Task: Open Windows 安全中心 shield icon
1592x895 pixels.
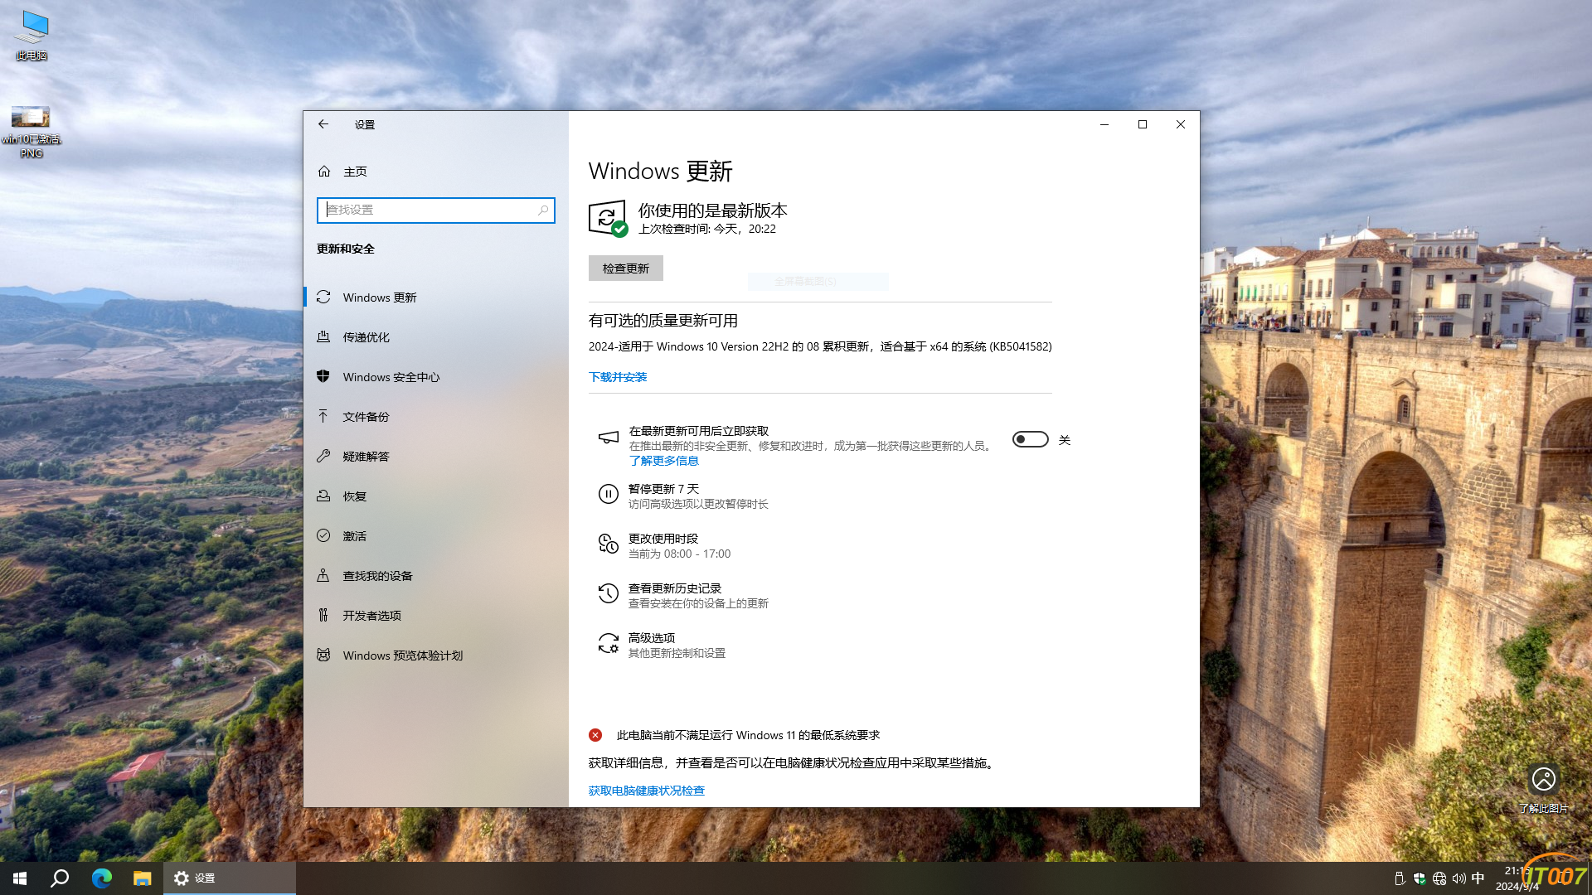Action: coord(323,377)
